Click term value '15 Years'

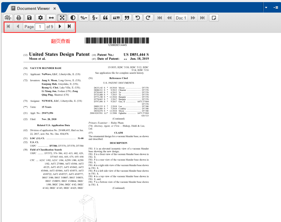[47, 107]
